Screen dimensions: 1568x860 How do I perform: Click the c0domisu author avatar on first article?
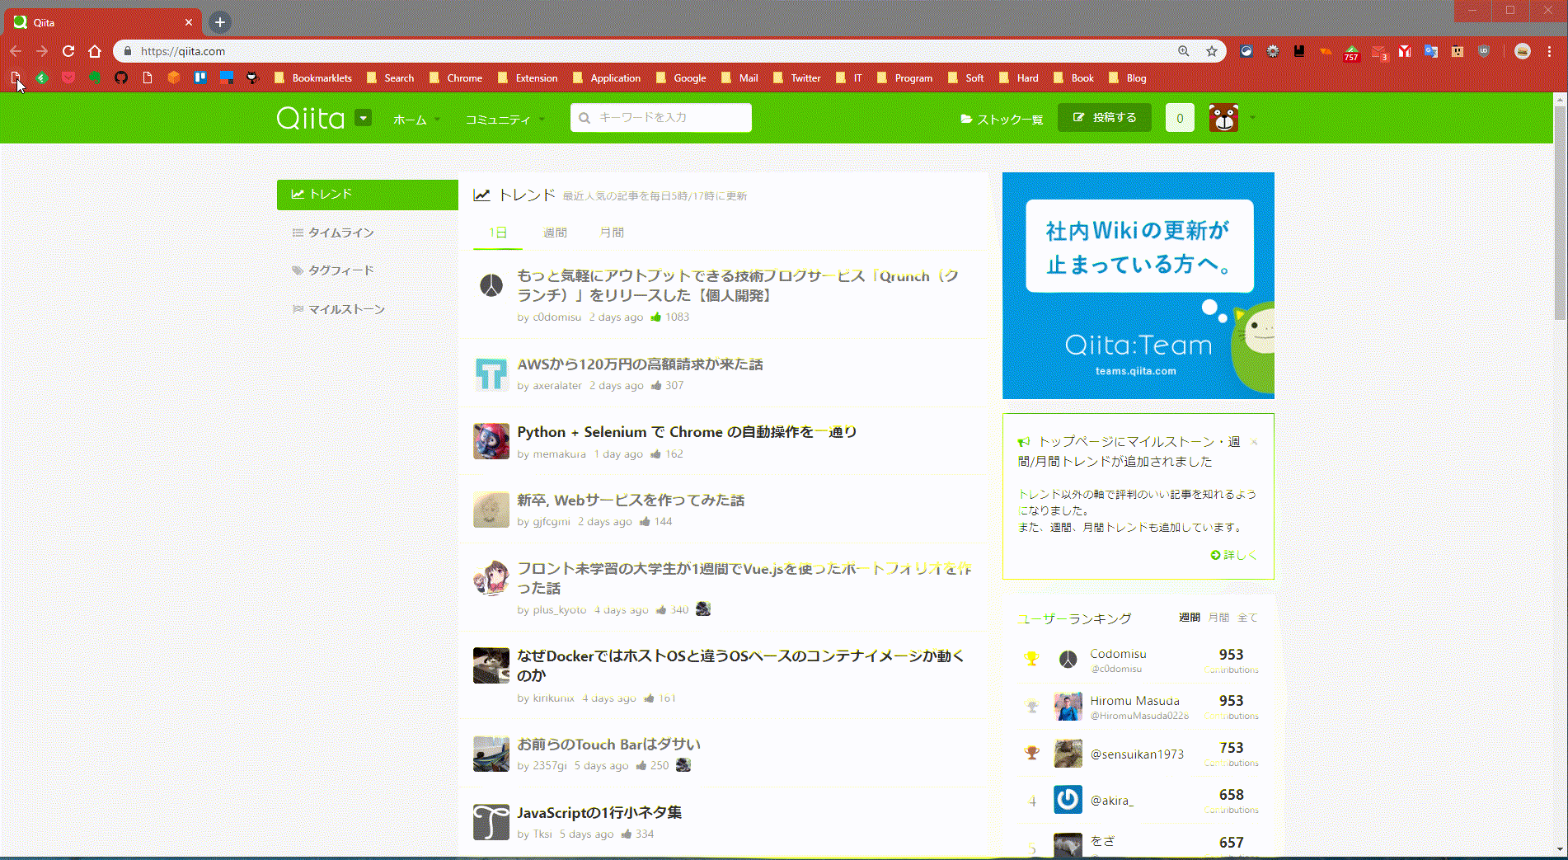[x=491, y=286]
